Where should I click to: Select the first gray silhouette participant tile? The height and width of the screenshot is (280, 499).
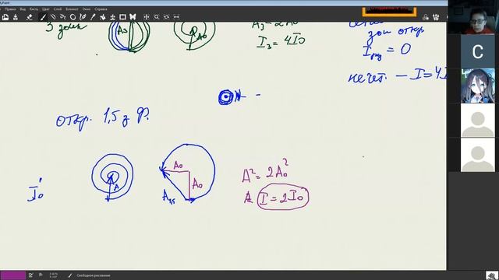pos(478,121)
